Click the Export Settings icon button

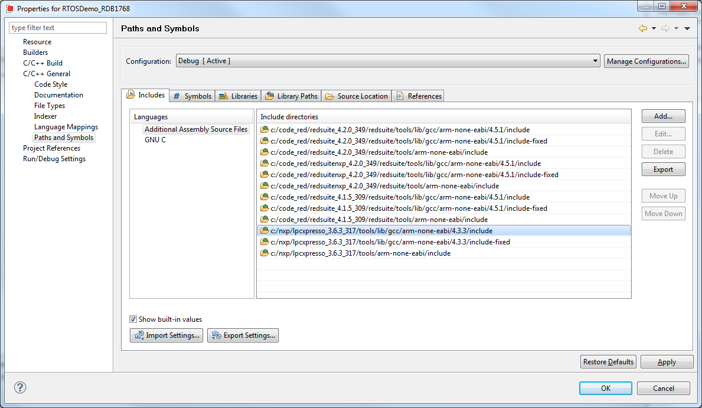[243, 335]
